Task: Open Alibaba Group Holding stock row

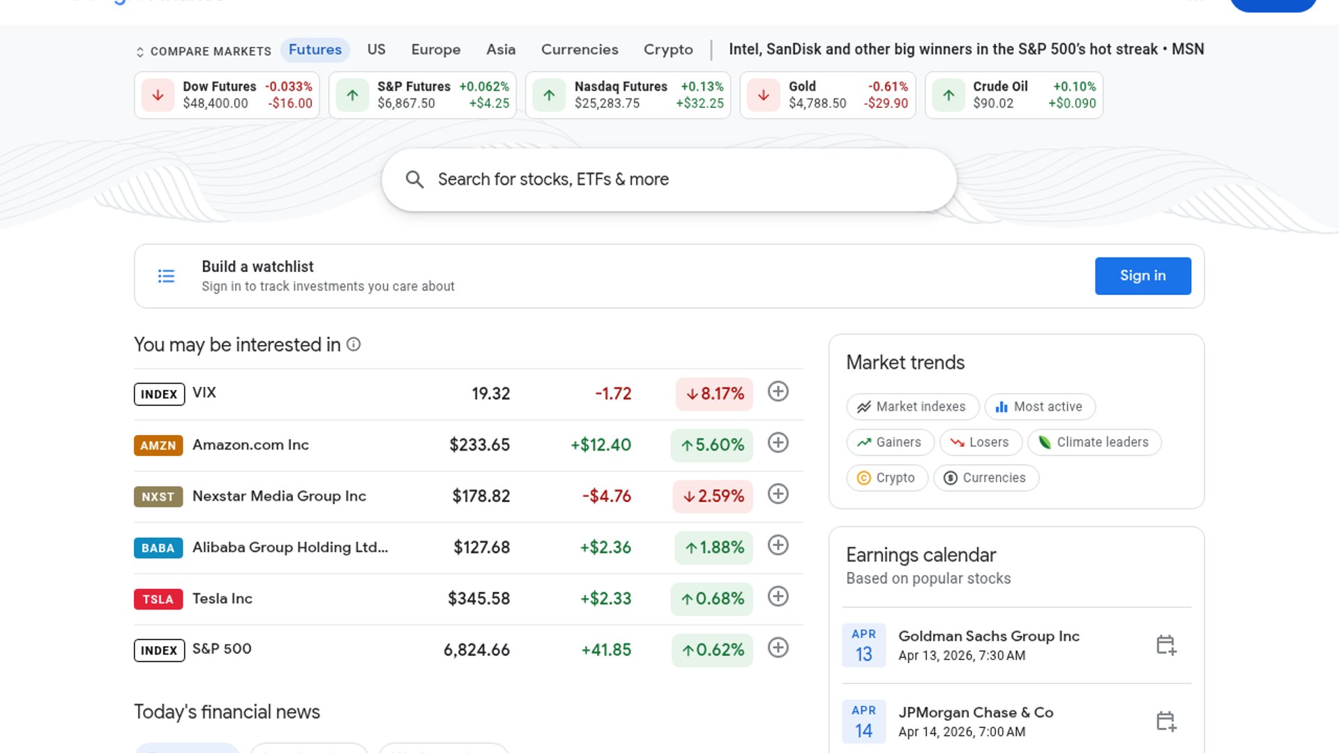Action: pyautogui.click(x=289, y=547)
